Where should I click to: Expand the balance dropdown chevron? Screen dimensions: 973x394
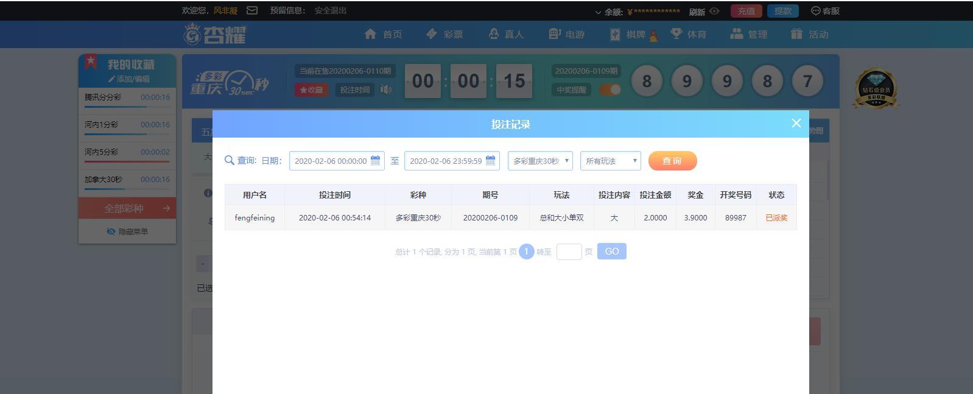(598, 12)
